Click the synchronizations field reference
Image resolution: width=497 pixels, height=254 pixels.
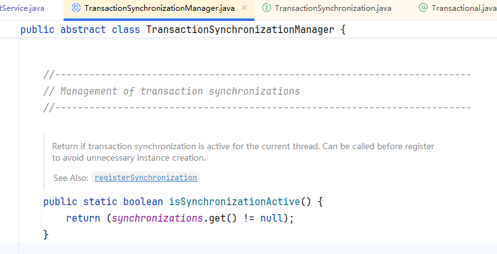157,218
